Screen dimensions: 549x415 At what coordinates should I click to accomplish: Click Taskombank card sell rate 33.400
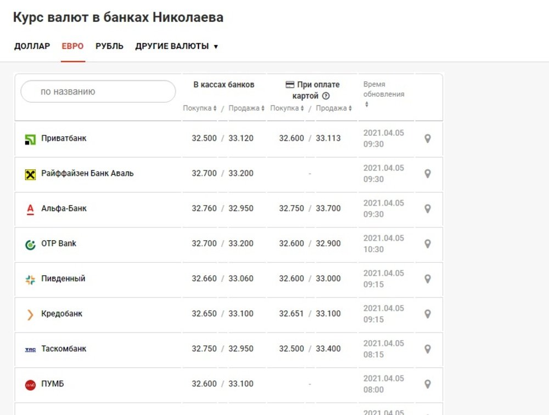click(328, 348)
